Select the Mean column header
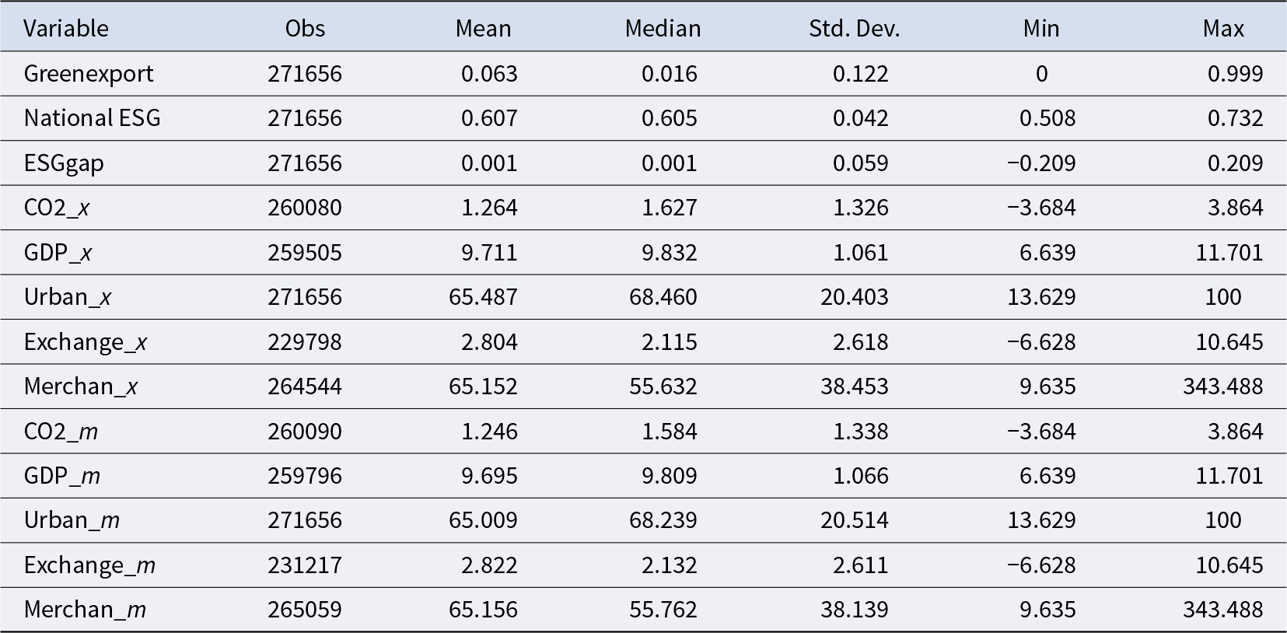 pyautogui.click(x=483, y=29)
